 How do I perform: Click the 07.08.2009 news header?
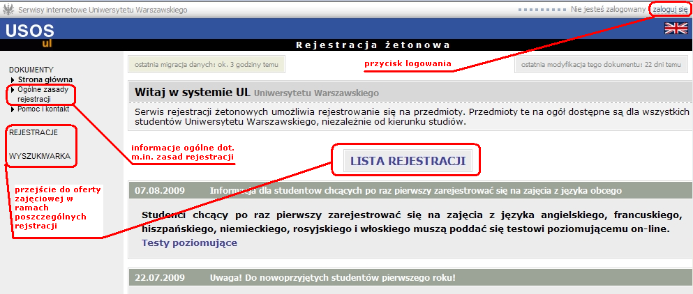410,191
